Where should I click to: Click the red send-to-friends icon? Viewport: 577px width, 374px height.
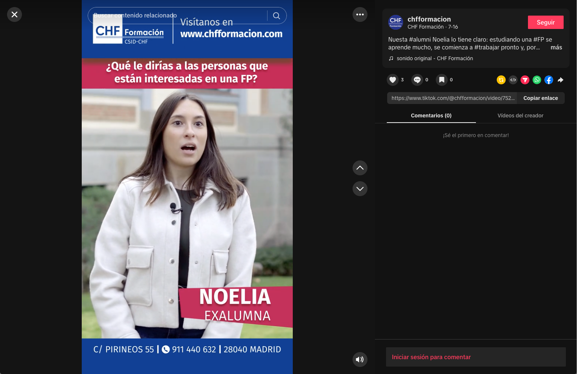525,80
